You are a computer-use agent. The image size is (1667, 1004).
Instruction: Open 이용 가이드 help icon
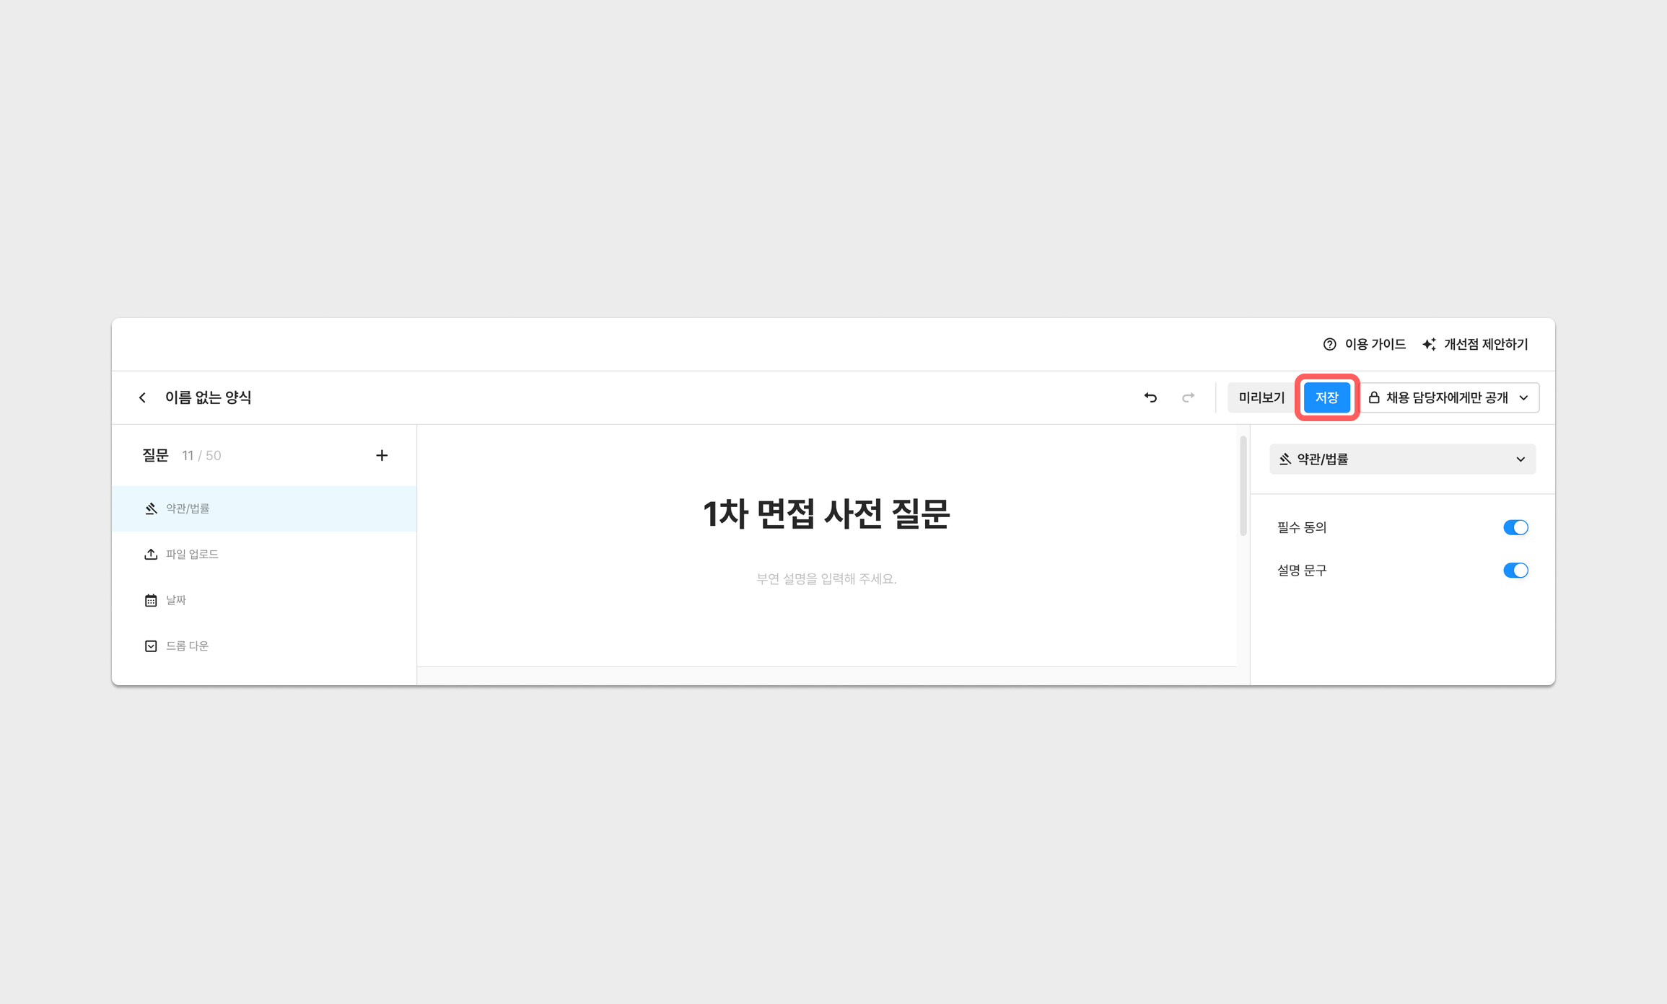coord(1329,344)
